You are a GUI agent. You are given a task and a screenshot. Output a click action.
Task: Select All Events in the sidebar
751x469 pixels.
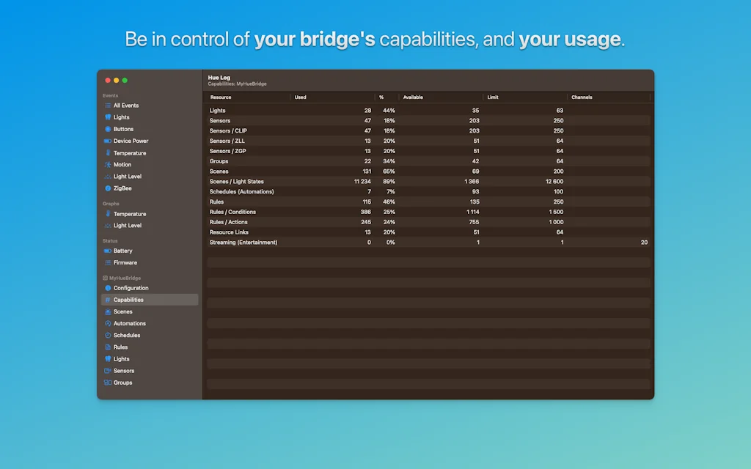[x=126, y=106]
